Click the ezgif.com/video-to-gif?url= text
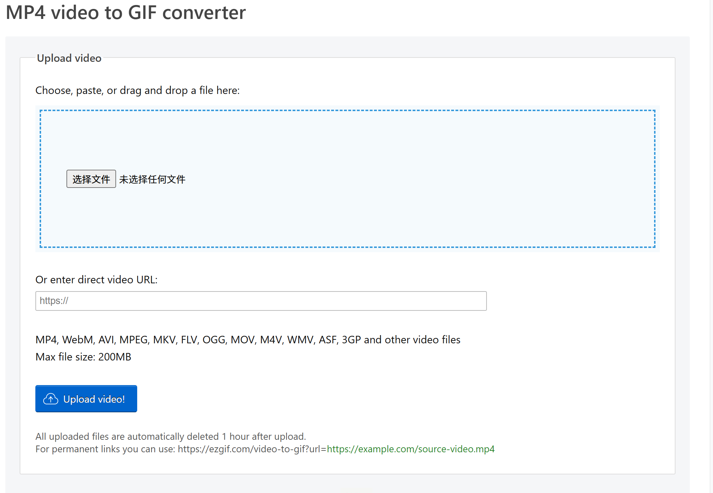This screenshot has width=713, height=493. tap(252, 449)
